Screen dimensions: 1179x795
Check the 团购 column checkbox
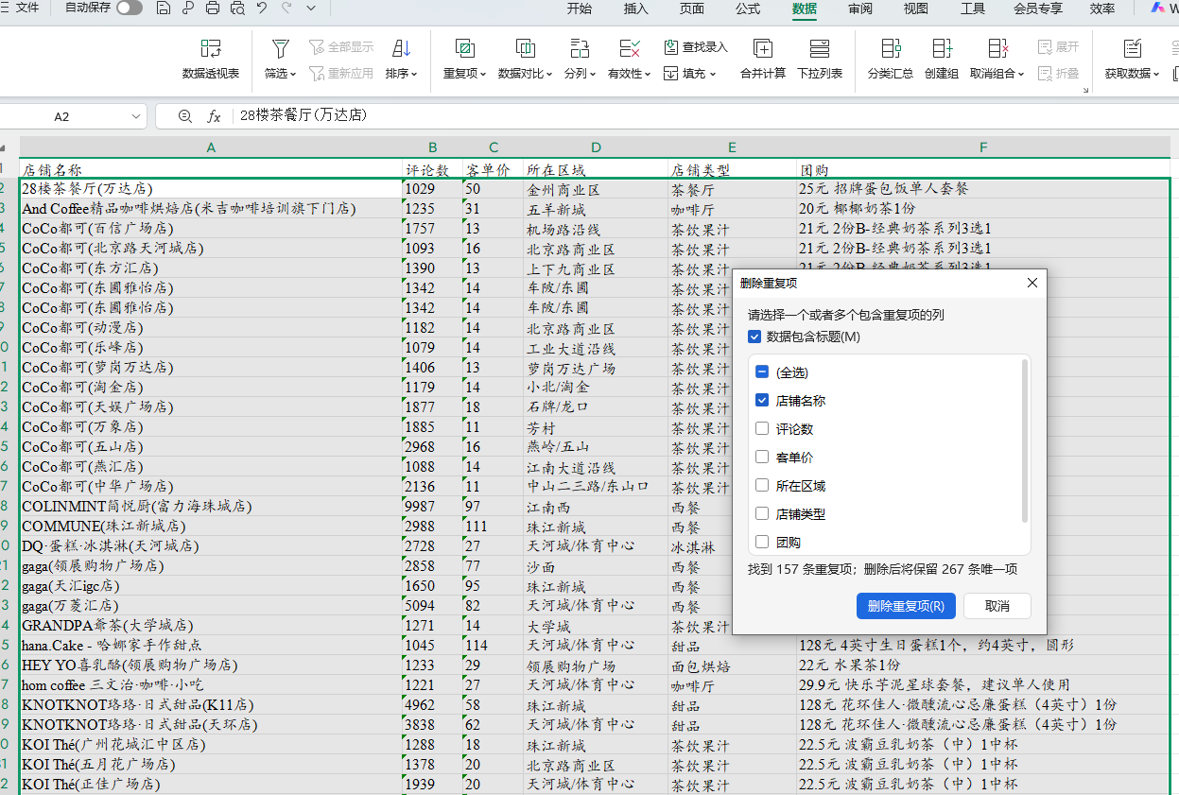click(x=762, y=543)
